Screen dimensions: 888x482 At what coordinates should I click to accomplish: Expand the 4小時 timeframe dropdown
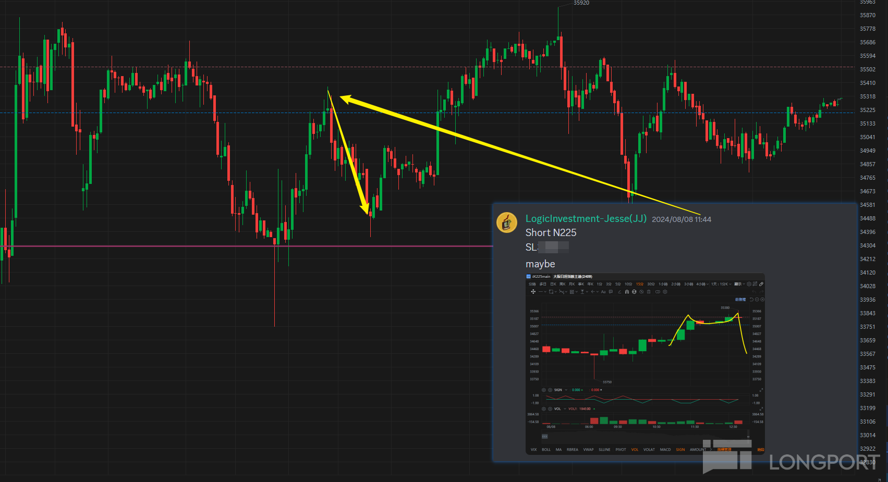pos(702,284)
